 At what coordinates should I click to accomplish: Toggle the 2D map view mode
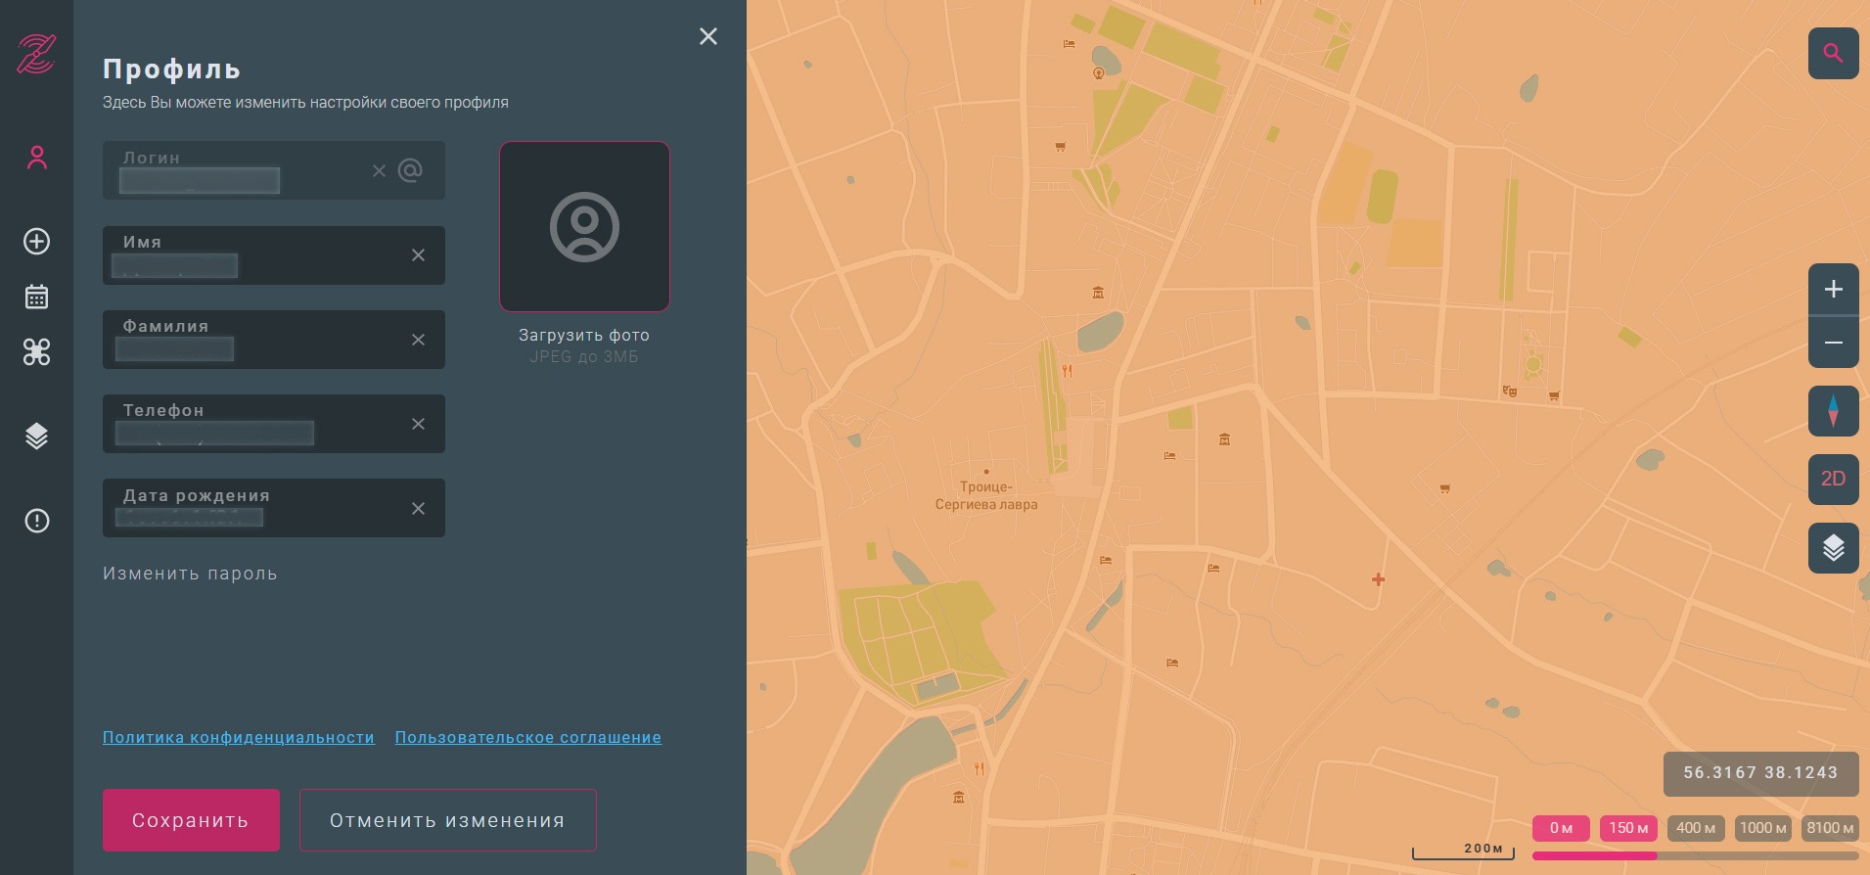[1833, 479]
